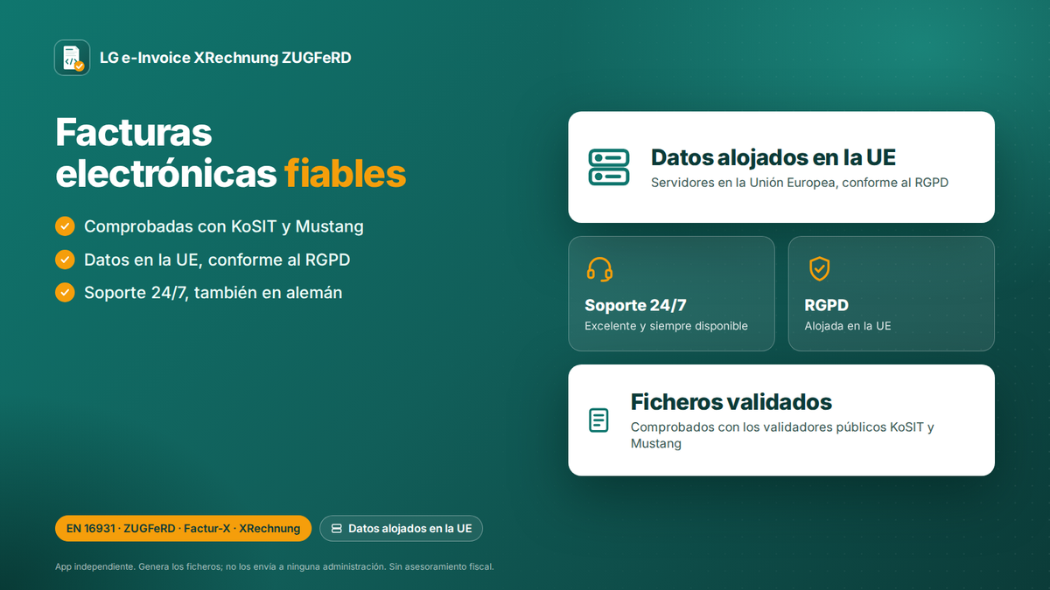Screen dimensions: 1050x590
Task: Click the headline Facturas electrónicas
Action: 168,153
